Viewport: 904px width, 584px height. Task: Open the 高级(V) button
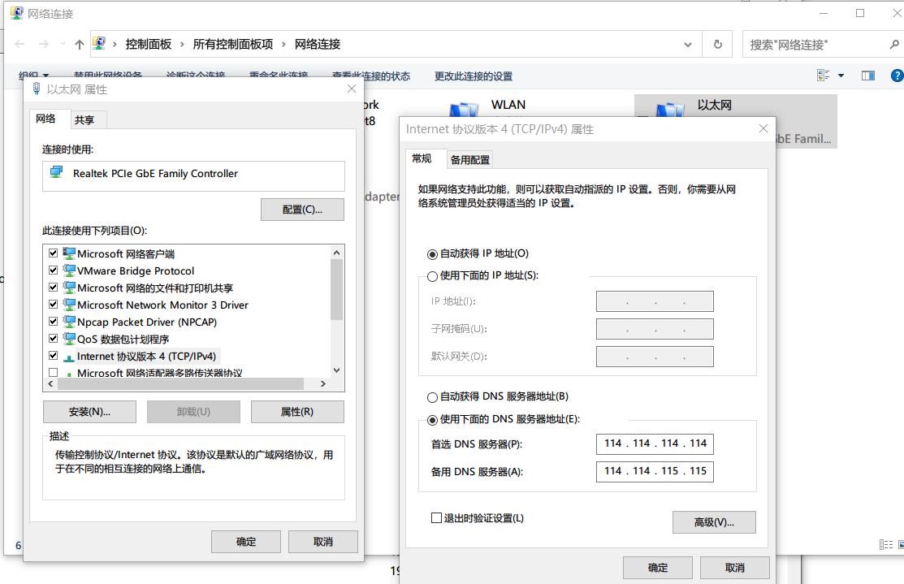click(713, 522)
